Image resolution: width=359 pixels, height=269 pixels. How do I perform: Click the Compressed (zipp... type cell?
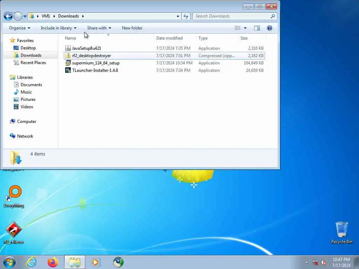click(217, 56)
